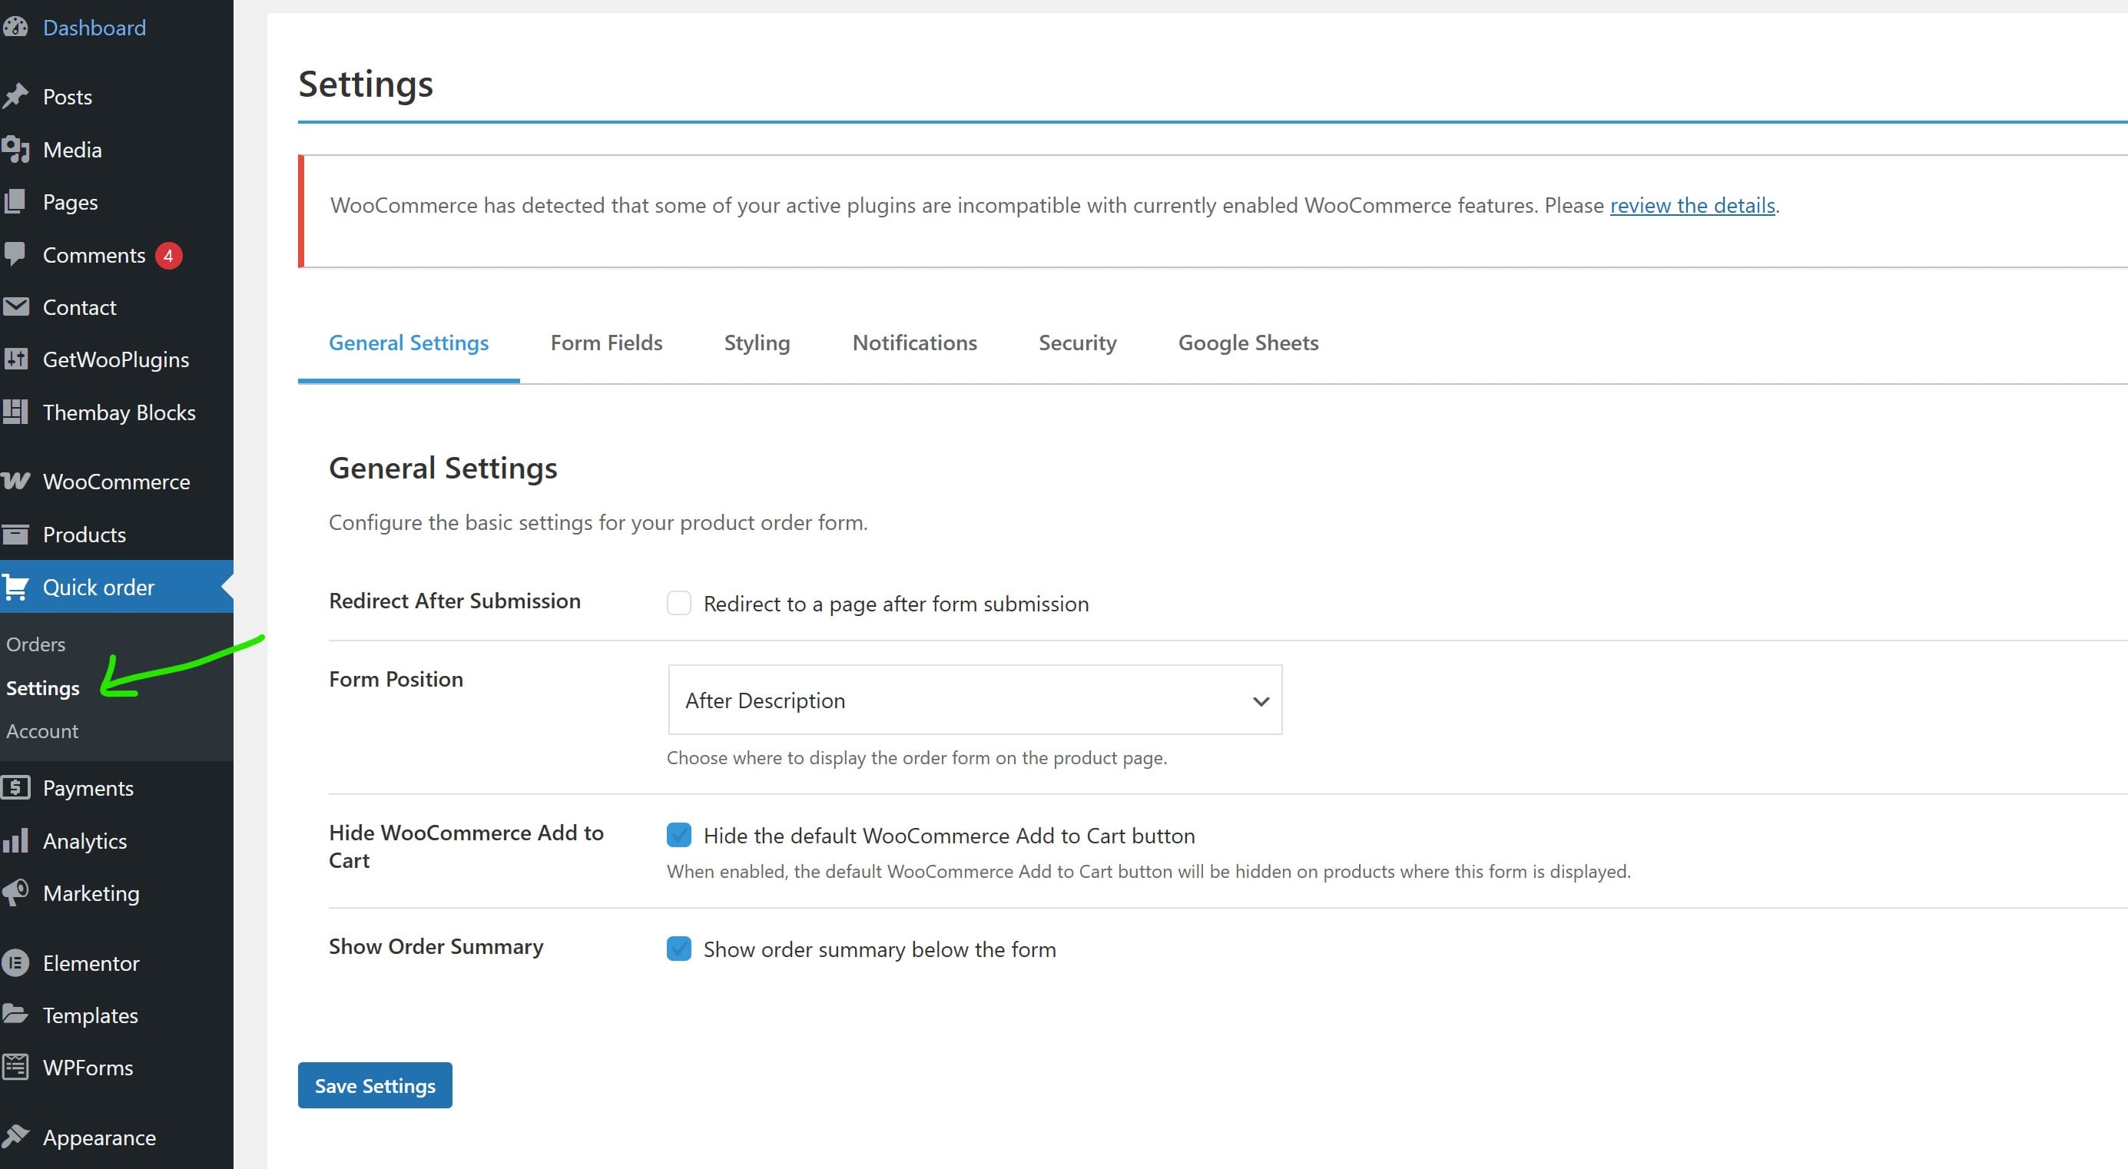This screenshot has height=1169, width=2128.
Task: Open Settings submenu under Quick order
Action: (43, 687)
